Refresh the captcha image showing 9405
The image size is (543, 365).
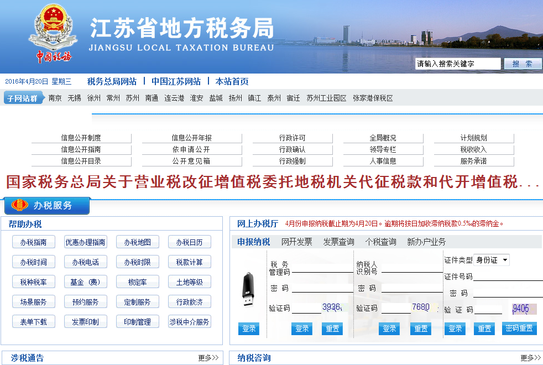point(524,309)
